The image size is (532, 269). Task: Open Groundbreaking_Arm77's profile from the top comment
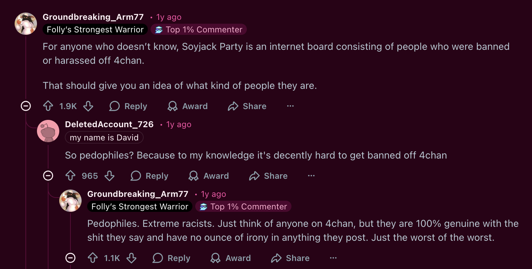[x=93, y=17]
